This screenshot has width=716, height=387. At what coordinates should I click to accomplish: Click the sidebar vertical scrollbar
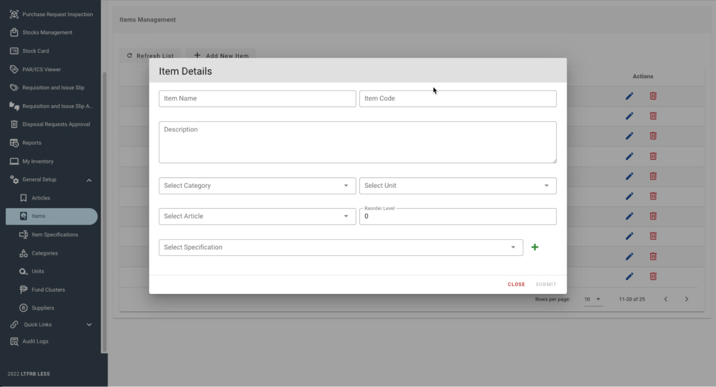pos(105,212)
